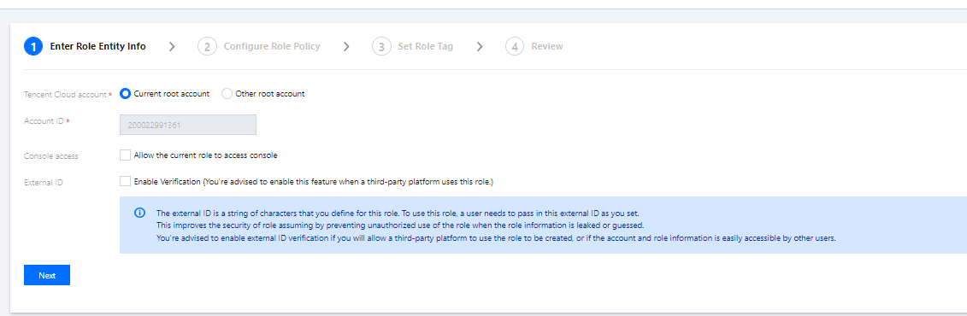The height and width of the screenshot is (316, 967).
Task: Click the step 4 circle icon
Action: pos(515,47)
